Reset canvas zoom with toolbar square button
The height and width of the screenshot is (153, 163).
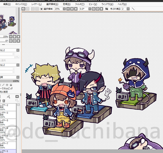coord(76,9)
